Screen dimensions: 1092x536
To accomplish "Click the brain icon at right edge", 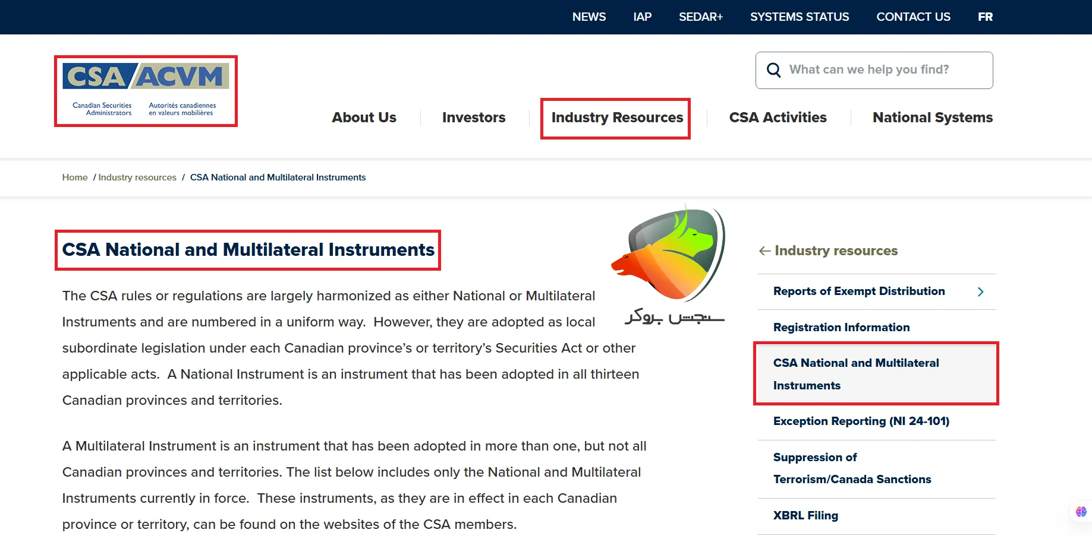I will 1081,512.
